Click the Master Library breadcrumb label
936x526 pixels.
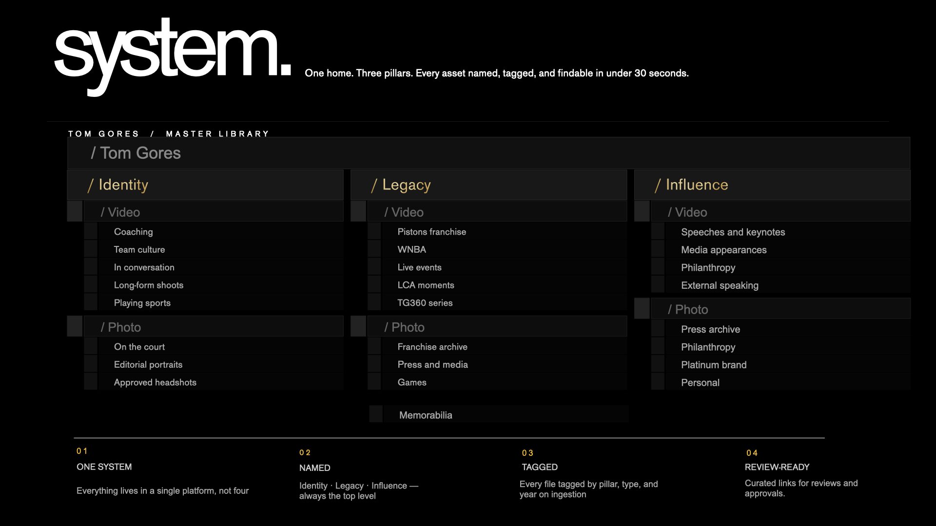217,133
